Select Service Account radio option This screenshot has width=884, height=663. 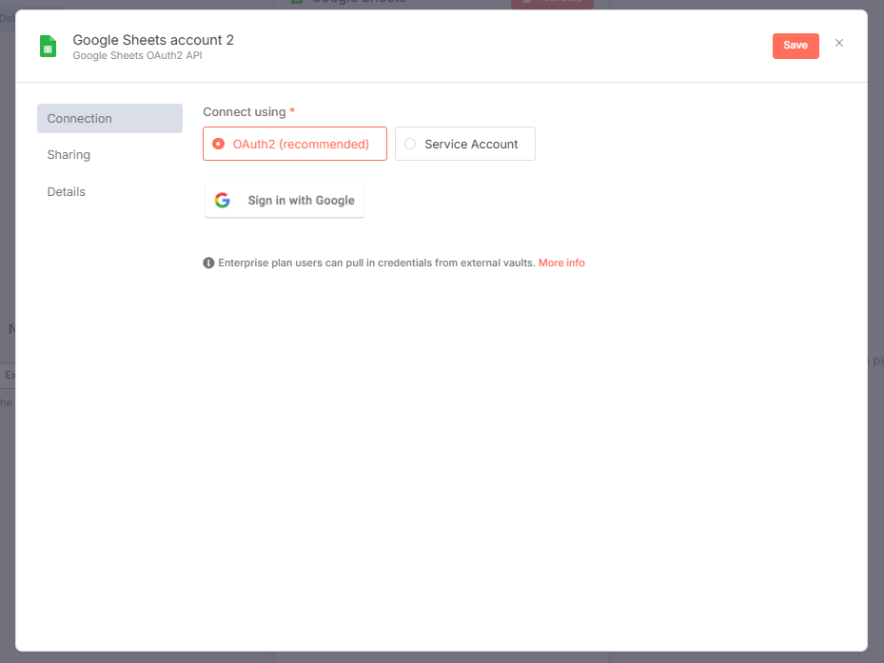tap(465, 144)
